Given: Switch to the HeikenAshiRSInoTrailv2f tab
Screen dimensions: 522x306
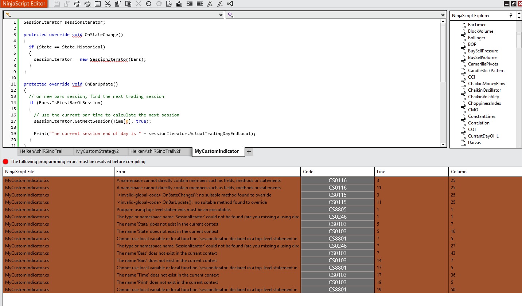Looking at the screenshot, I should [155, 151].
